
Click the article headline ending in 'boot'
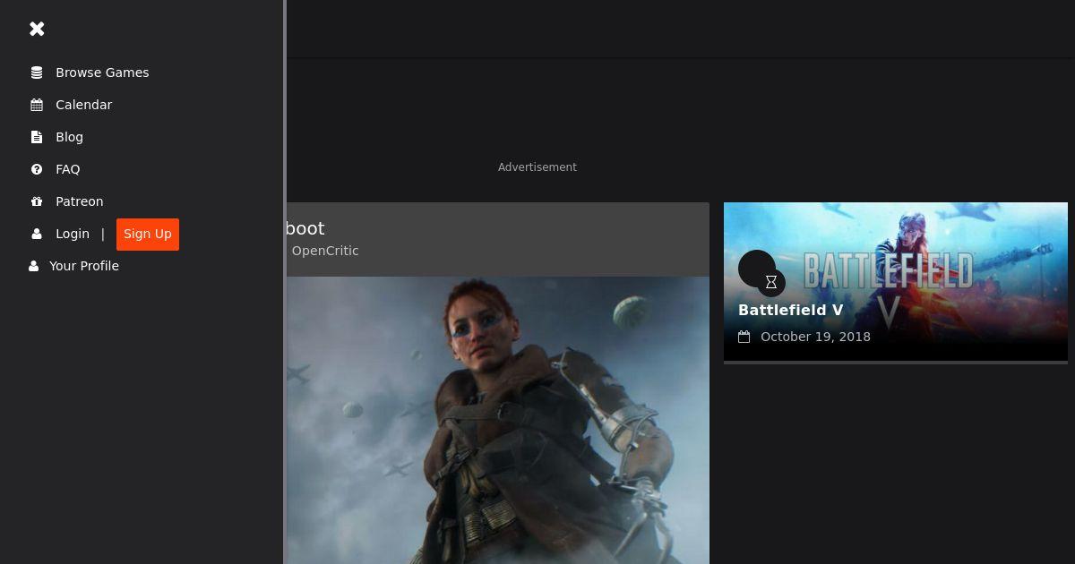click(x=305, y=228)
